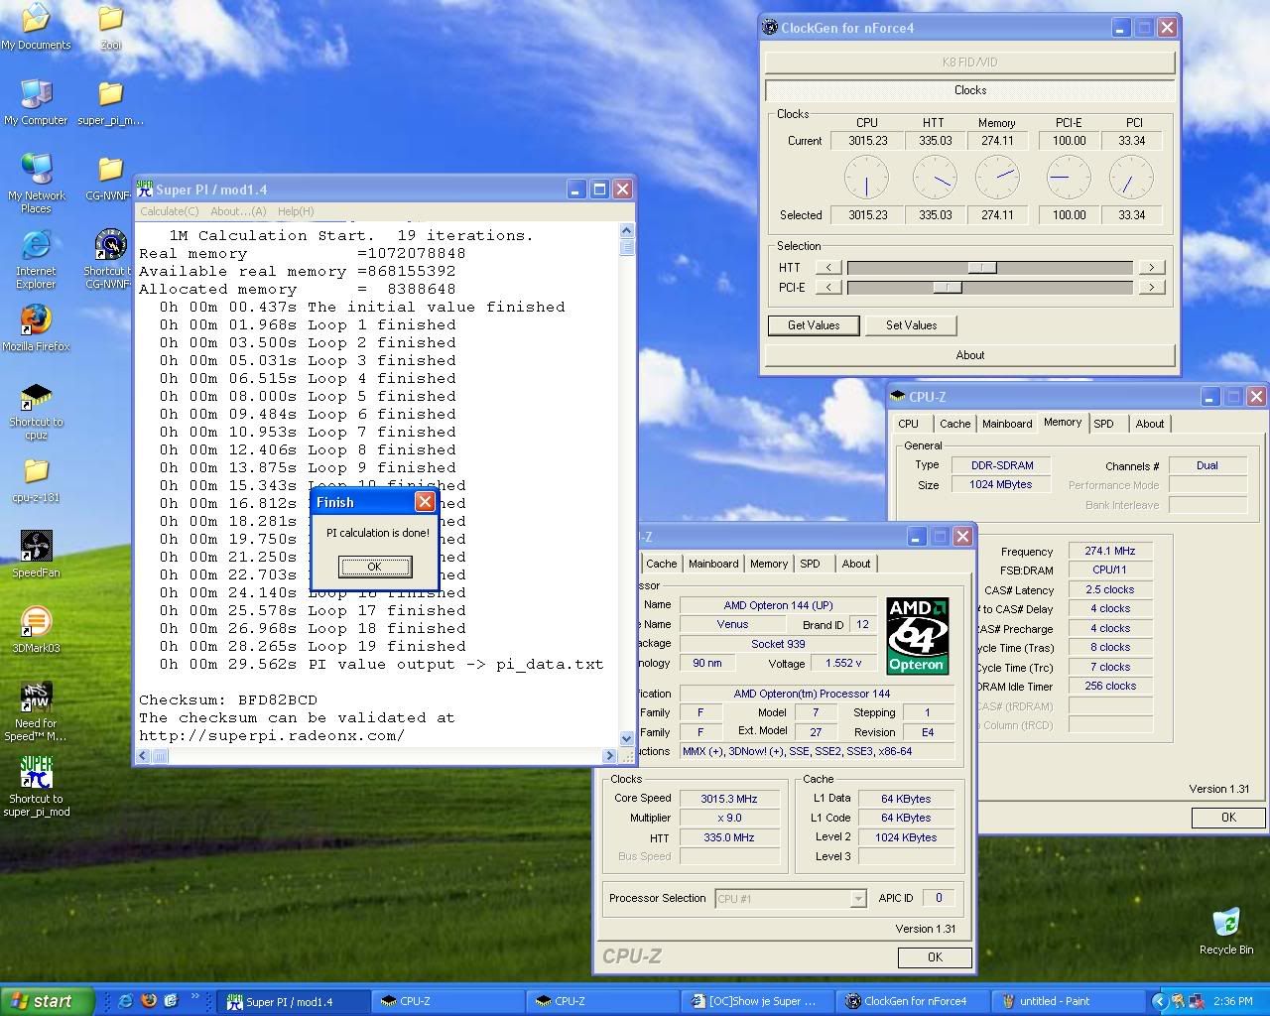Viewport: 1270px width, 1016px height.
Task: Open the My Computer desktop icon
Action: coord(36,101)
